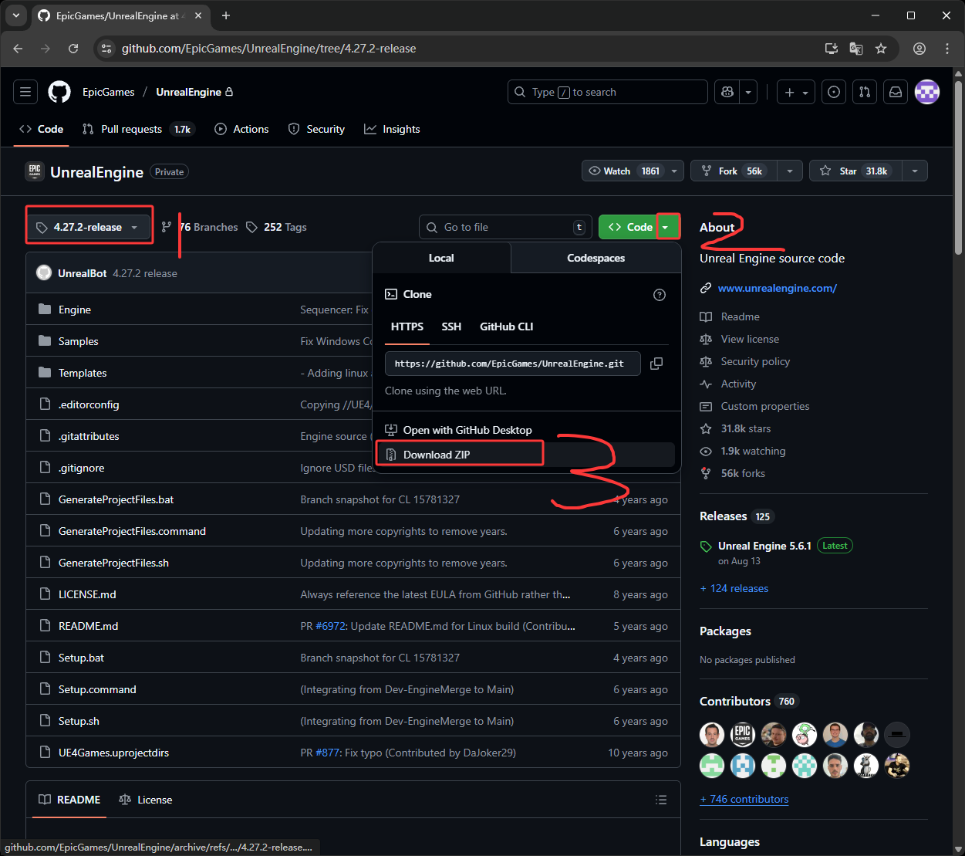The width and height of the screenshot is (965, 856).
Task: Open the Chrome three-dot menu
Action: click(x=947, y=49)
